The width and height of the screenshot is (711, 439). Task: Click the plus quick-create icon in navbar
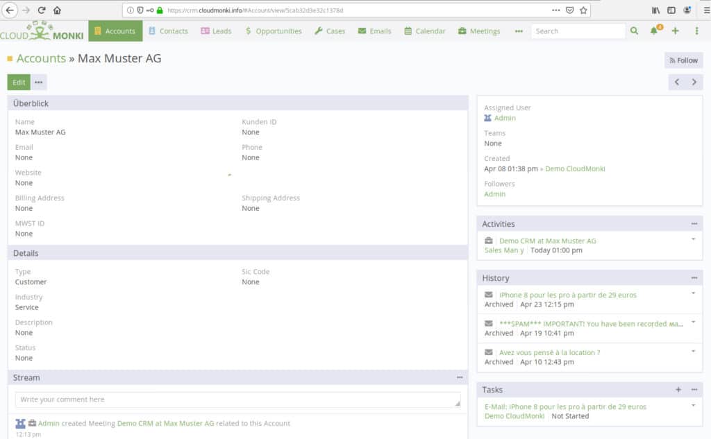click(x=675, y=31)
